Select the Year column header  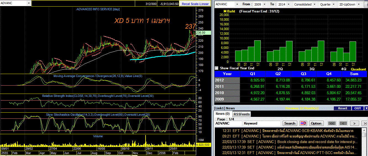point(227,74)
